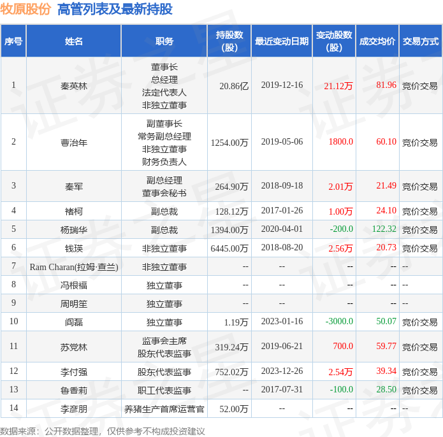Click the average price 81.96
This screenshot has height=437, width=443.
(386, 85)
